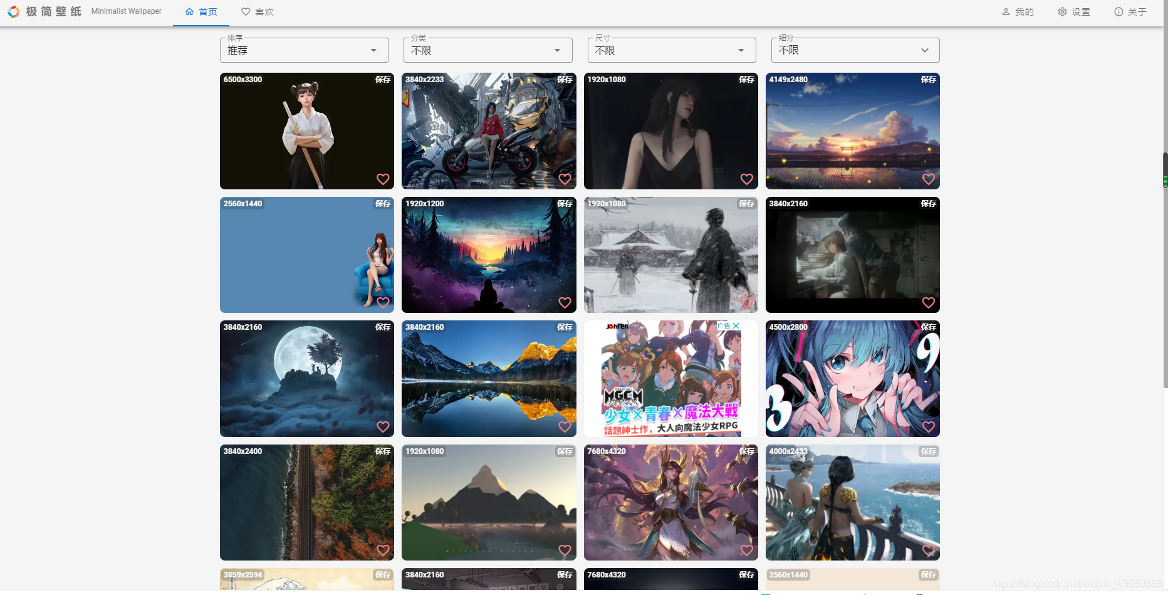Save the 4500x2800 wallpaper
The image size is (1168, 595).
(x=929, y=327)
